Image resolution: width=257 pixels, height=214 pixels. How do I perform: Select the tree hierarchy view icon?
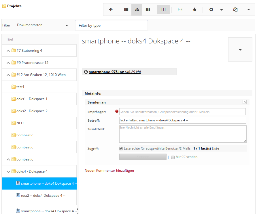137,9
